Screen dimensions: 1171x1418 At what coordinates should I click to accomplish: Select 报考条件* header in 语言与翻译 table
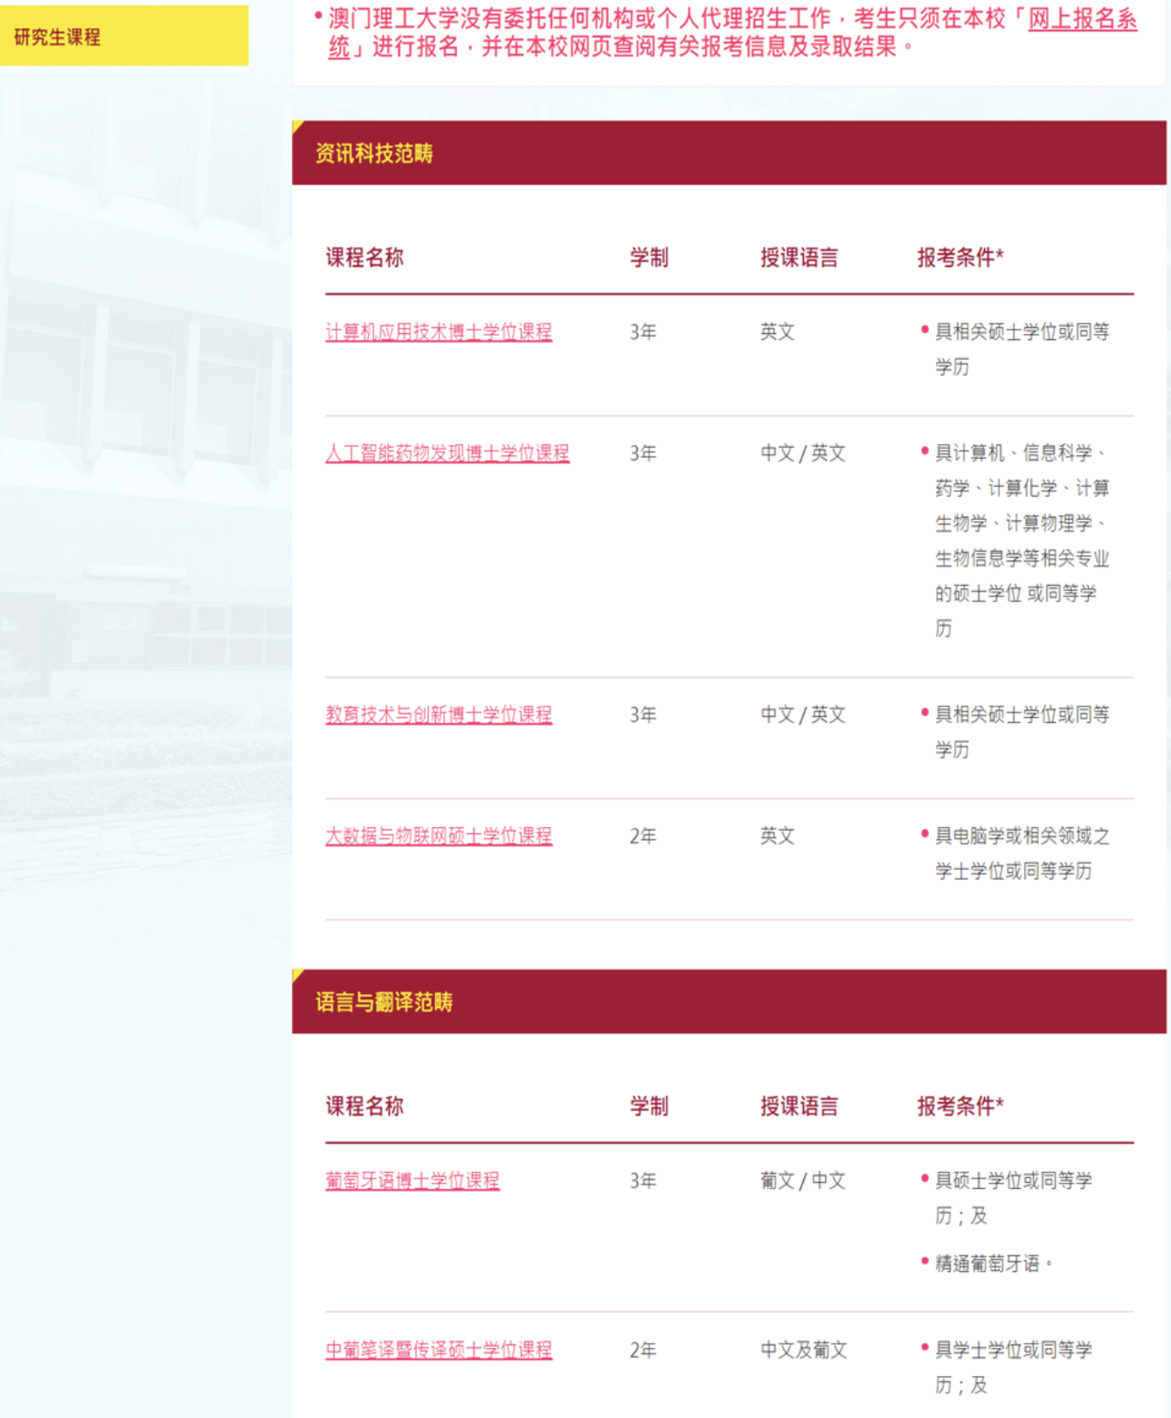tap(960, 1106)
